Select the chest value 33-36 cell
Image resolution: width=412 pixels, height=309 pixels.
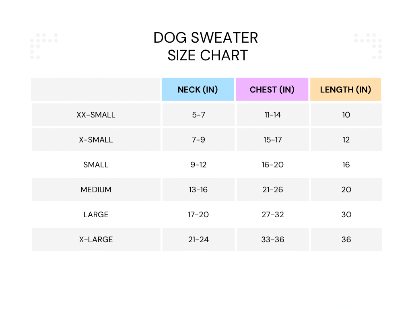(273, 239)
